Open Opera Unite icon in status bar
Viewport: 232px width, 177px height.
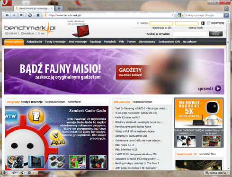[x=22, y=173]
